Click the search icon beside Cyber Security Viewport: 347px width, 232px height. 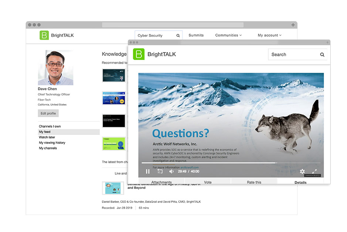coord(178,36)
